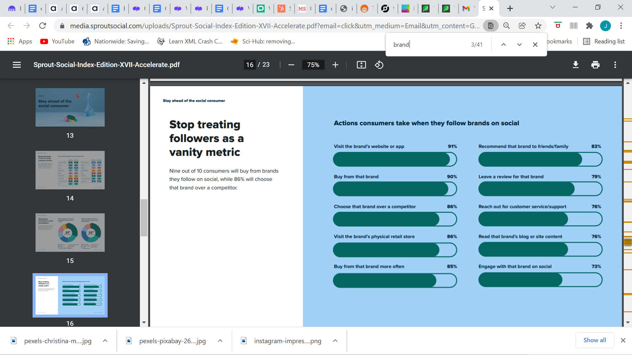The image size is (632, 355).
Task: Close the find bar
Action: [x=535, y=44]
